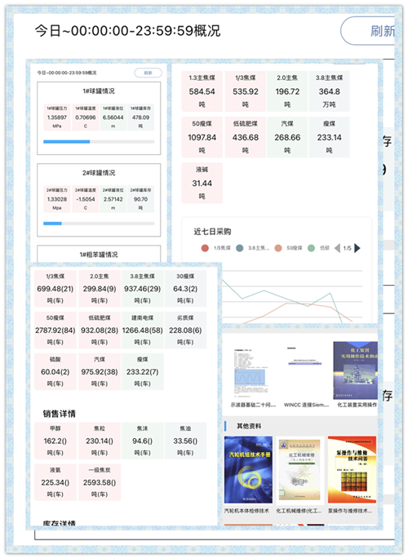The image size is (408, 559).
Task: Toggle the 3.8主焦 legend series in chart
Action: pyautogui.click(x=252, y=248)
